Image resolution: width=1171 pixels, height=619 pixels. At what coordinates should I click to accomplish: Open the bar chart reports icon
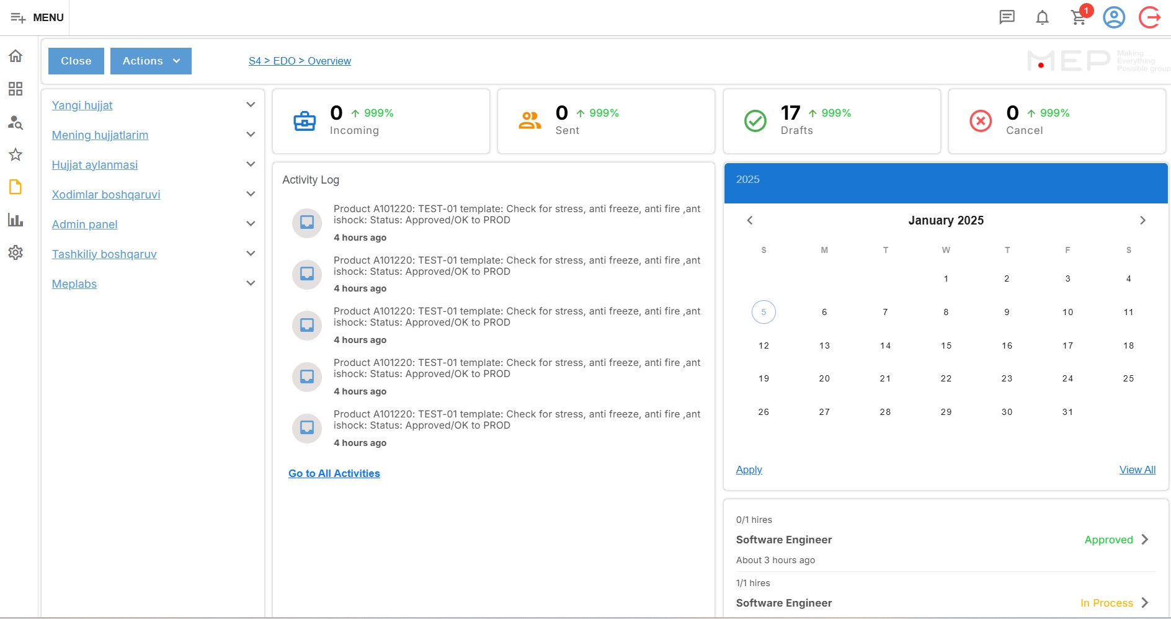(x=16, y=220)
